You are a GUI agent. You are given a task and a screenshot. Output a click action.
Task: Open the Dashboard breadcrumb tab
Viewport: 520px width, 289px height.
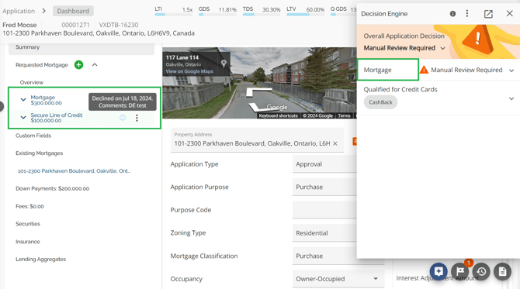[x=73, y=11]
